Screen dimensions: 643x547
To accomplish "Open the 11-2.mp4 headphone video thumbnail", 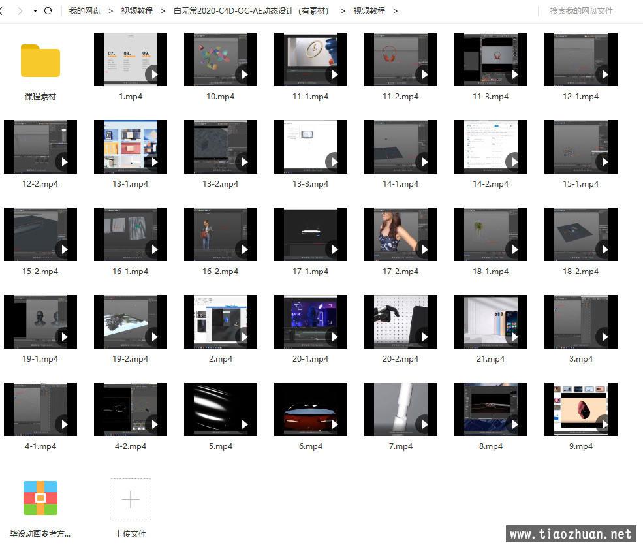I will 400,59.
